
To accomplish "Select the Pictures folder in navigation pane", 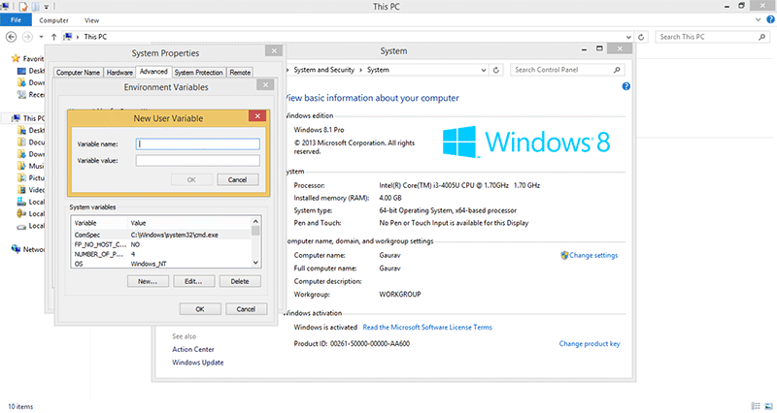I will [x=31, y=177].
